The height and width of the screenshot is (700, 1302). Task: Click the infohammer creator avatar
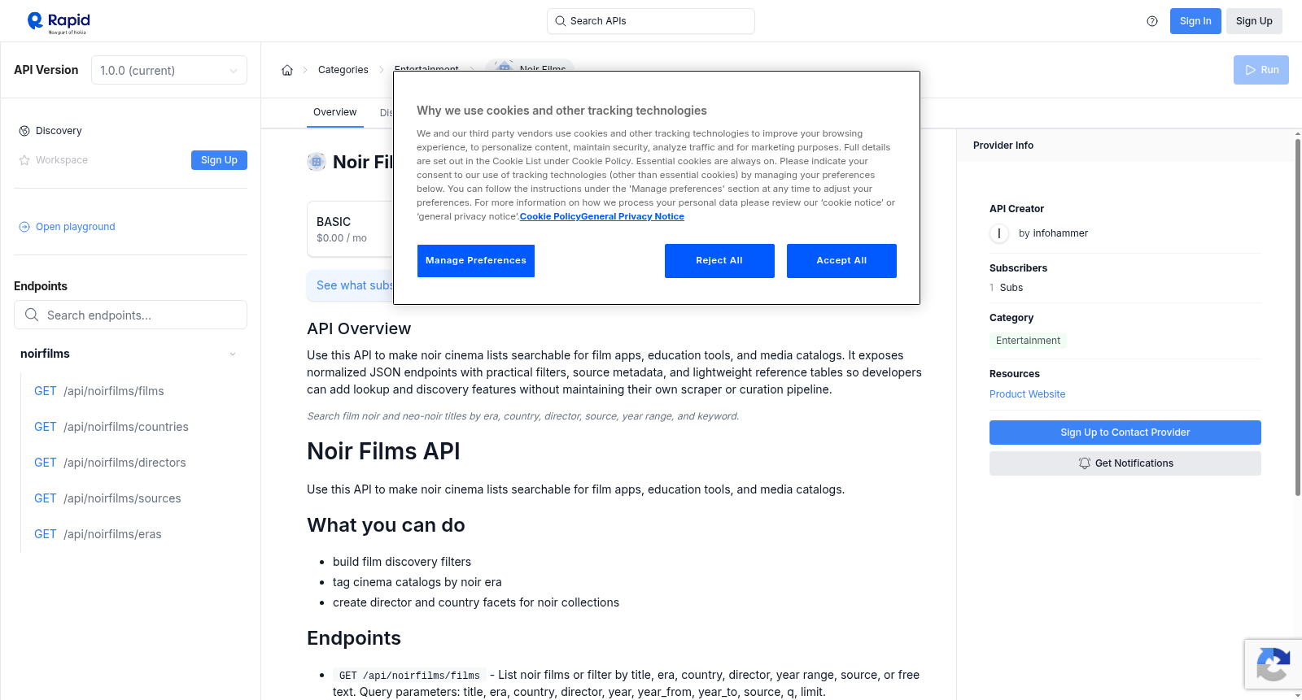999,233
